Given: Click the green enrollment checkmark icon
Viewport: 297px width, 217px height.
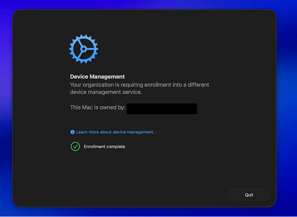Looking at the screenshot, I should pos(75,146).
